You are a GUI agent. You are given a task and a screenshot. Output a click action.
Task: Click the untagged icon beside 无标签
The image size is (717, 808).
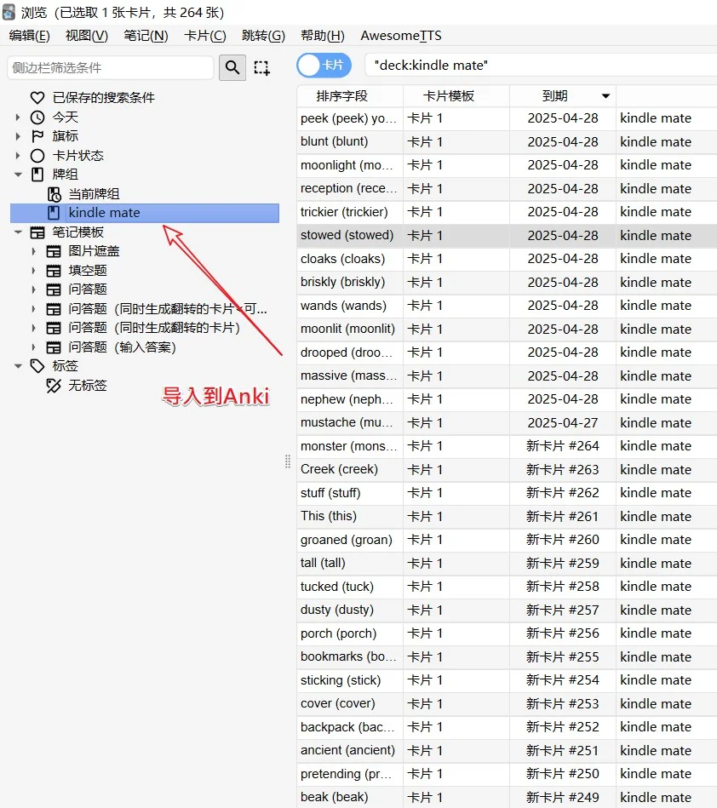click(x=54, y=386)
